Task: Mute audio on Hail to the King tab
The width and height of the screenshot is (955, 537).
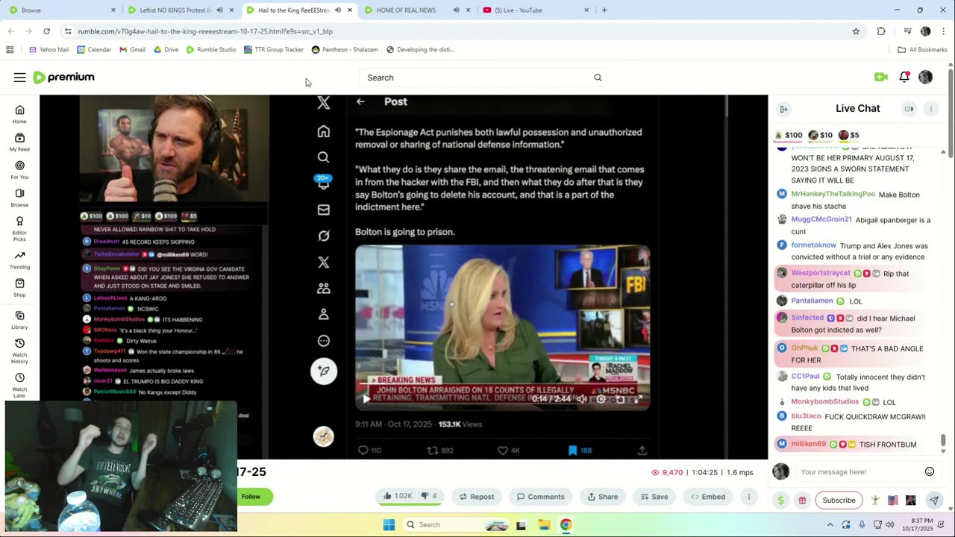Action: [x=337, y=10]
